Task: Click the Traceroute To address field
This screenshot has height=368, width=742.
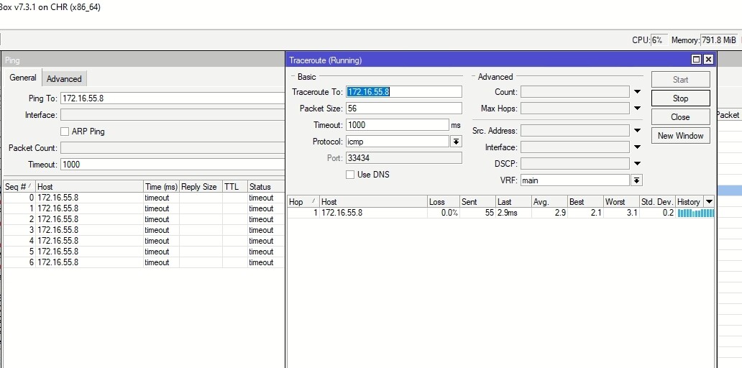Action: [403, 92]
